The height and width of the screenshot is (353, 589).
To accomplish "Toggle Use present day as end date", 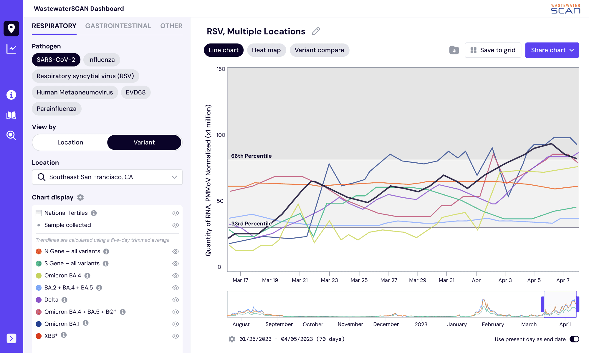I will 574,339.
